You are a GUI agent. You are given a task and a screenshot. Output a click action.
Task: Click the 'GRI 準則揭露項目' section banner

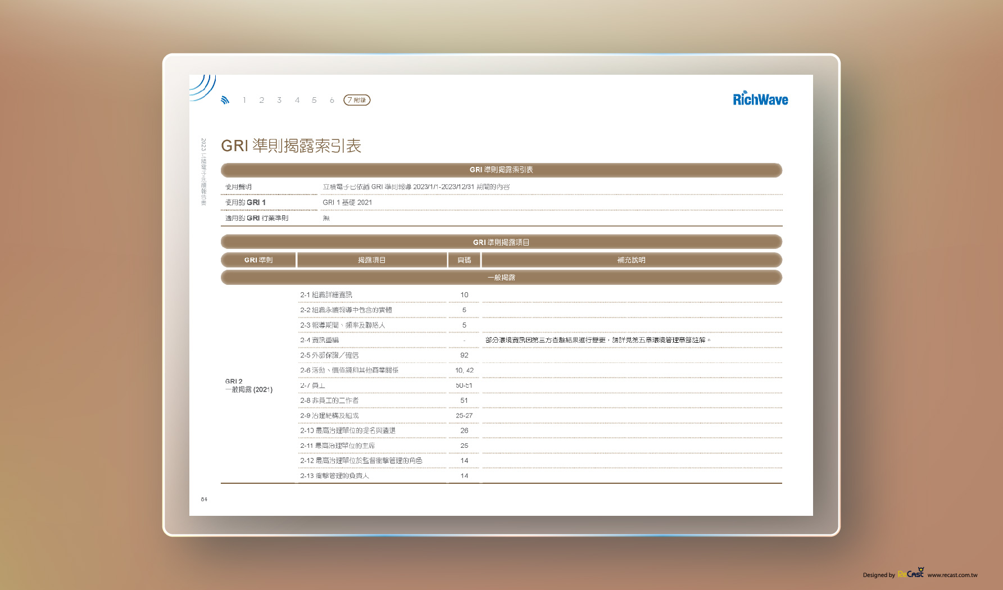(x=501, y=242)
